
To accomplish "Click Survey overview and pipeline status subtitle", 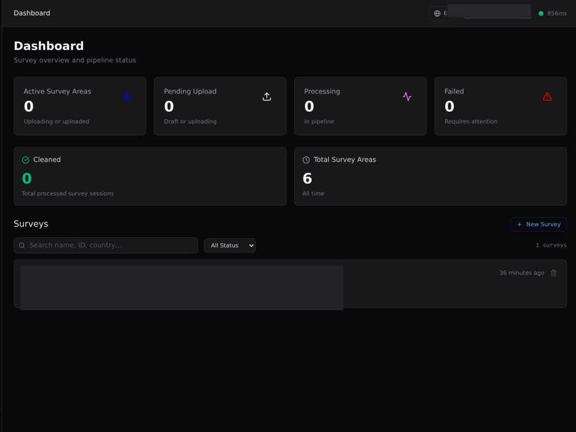I will (75, 60).
